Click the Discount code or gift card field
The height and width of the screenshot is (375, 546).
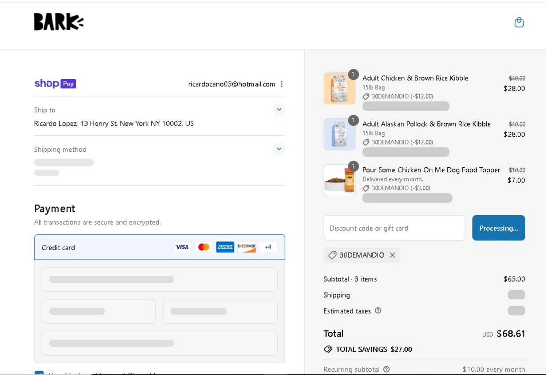point(394,228)
